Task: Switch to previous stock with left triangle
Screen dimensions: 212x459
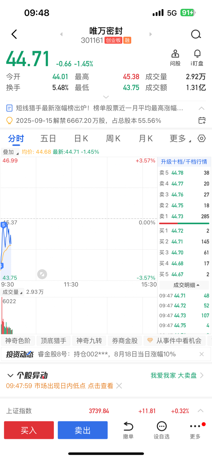Action: pos(61,34)
